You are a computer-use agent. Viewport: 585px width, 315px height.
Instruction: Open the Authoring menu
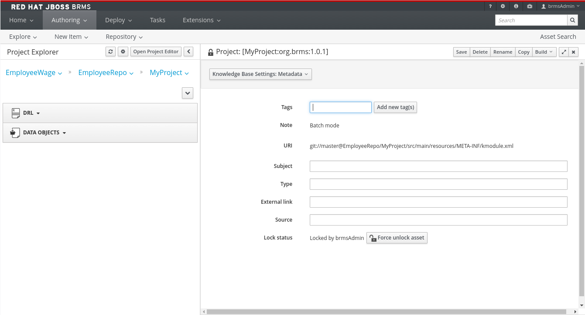(69, 20)
